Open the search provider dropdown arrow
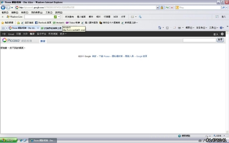 coord(226,8)
